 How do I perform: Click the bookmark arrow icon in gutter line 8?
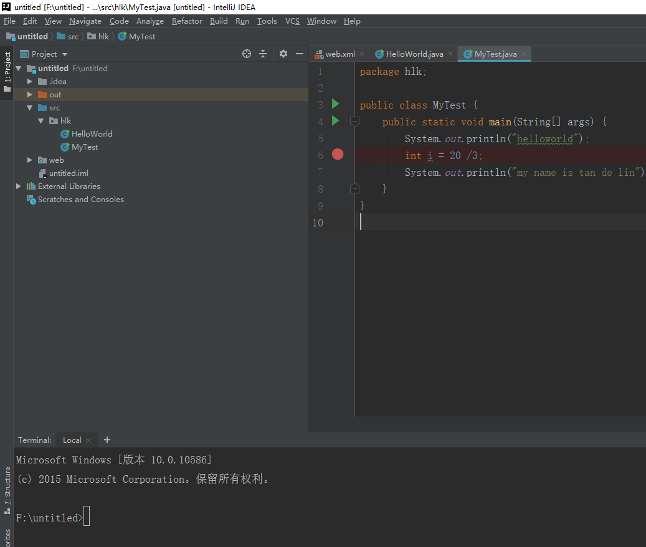[x=354, y=187]
